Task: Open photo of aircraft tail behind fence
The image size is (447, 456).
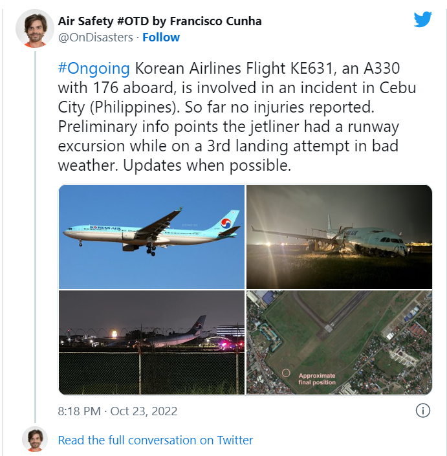Action: click(151, 342)
